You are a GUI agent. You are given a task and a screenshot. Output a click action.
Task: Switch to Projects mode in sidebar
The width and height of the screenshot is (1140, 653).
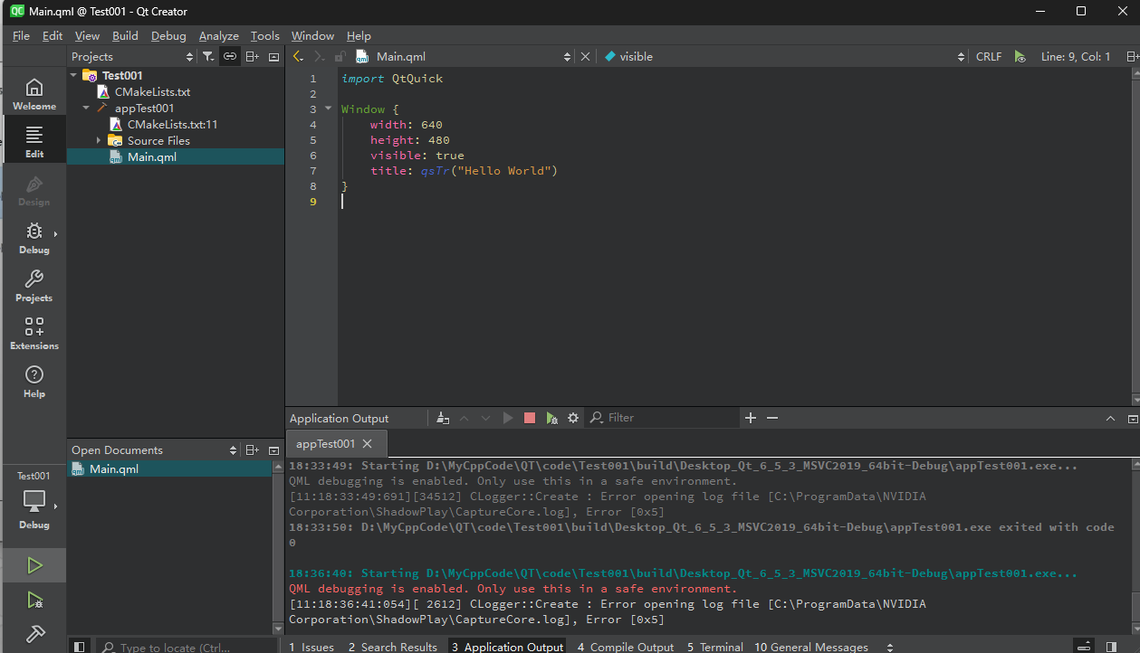pyautogui.click(x=34, y=285)
